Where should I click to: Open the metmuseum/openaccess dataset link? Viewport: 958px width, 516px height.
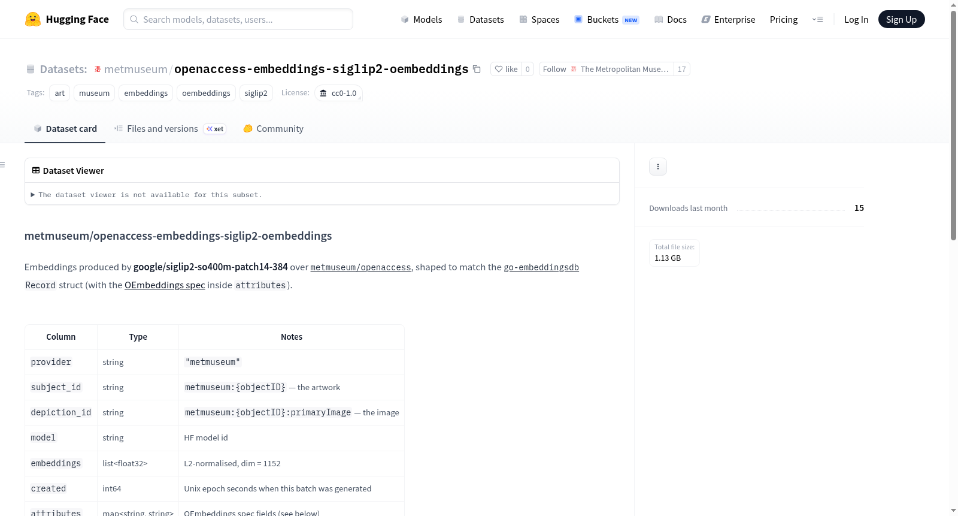[360, 267]
